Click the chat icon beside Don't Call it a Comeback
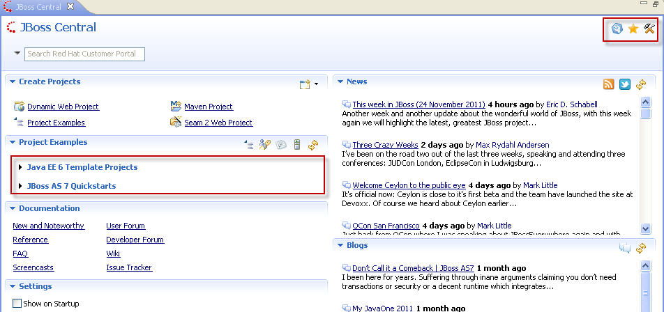 (347, 268)
